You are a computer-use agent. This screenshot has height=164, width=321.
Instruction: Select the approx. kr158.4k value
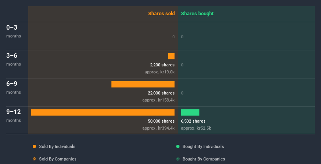[158, 100]
